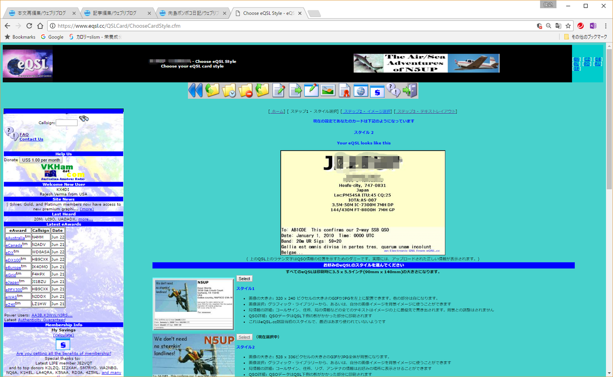Image resolution: width=613 pixels, height=377 pixels.
Task: Click the HB9CXK callsign in eDX100 row
Action: 41,260
